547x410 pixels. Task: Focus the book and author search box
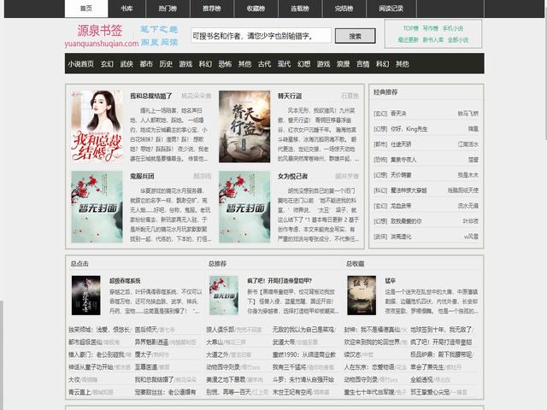(261, 36)
